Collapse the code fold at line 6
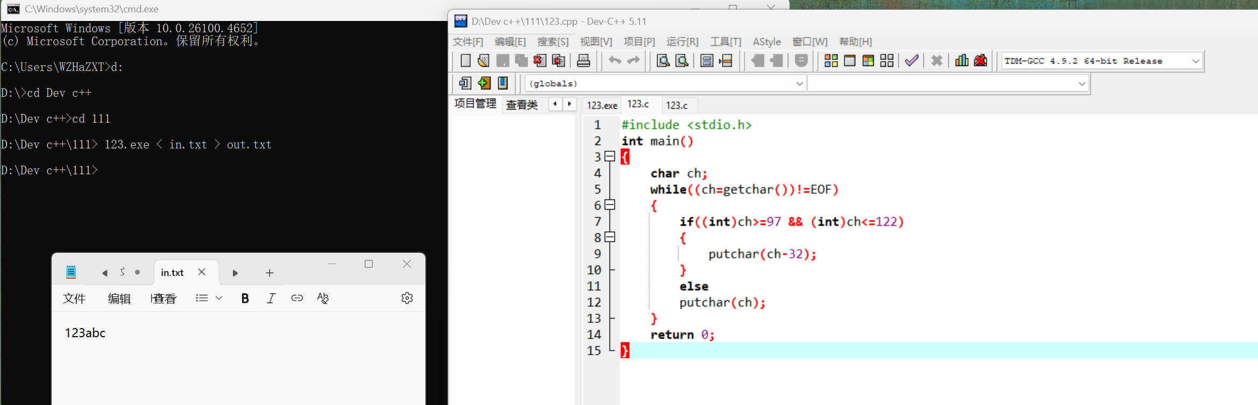 [609, 205]
